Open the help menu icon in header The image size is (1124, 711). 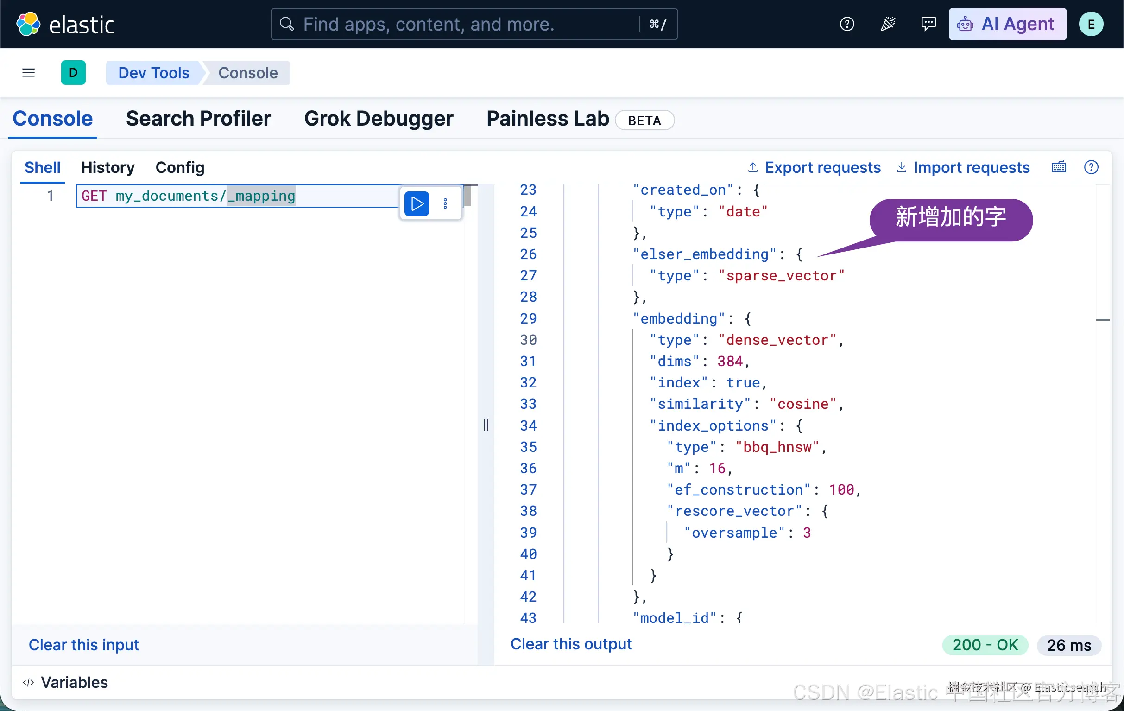tap(847, 24)
